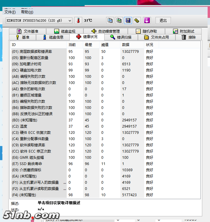Click the thermometer temperature icon
Screen dimensions: 210x222
click(x=78, y=20)
